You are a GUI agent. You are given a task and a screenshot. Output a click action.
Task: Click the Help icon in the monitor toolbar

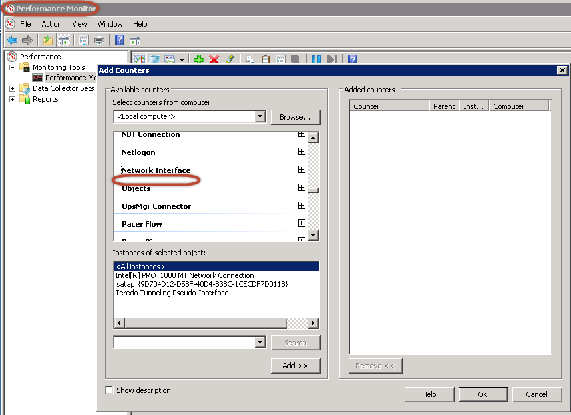[352, 59]
